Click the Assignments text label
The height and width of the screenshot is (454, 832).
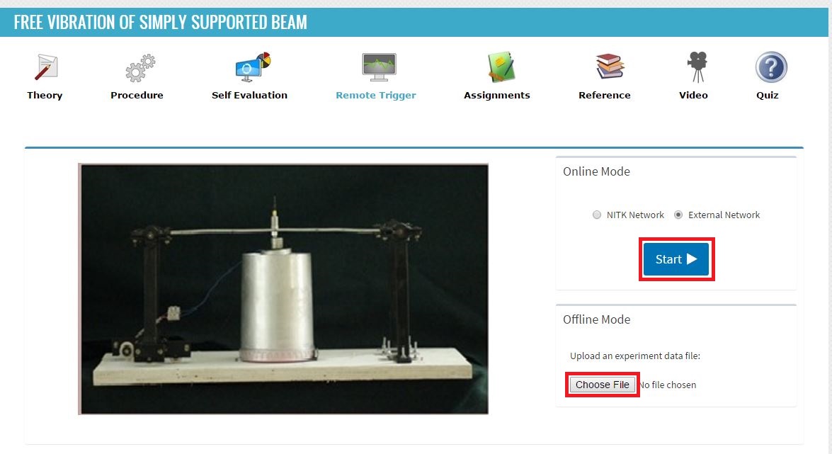[x=496, y=95]
